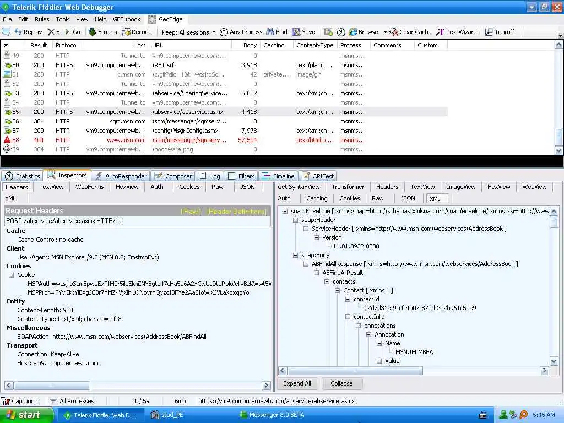Image resolution: width=564 pixels, height=423 pixels.
Task: Click the Remove X toolbar icon
Action: point(51,32)
